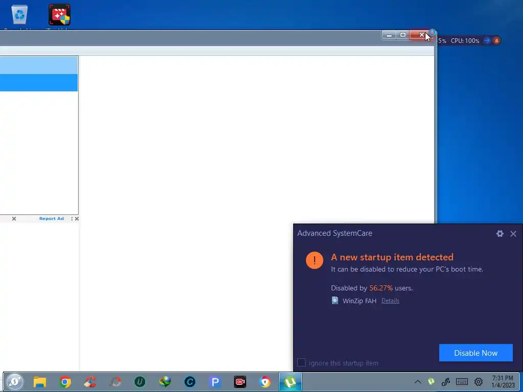Minimize the open application window
Screen dimensions: 523x392
[x=389, y=35]
